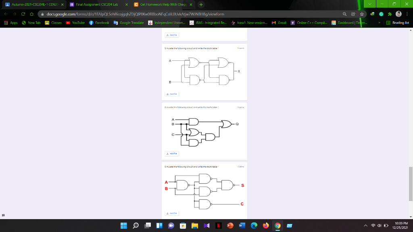The width and height of the screenshot is (413, 232).
Task: Open the Windows Start menu
Action: tap(123, 226)
